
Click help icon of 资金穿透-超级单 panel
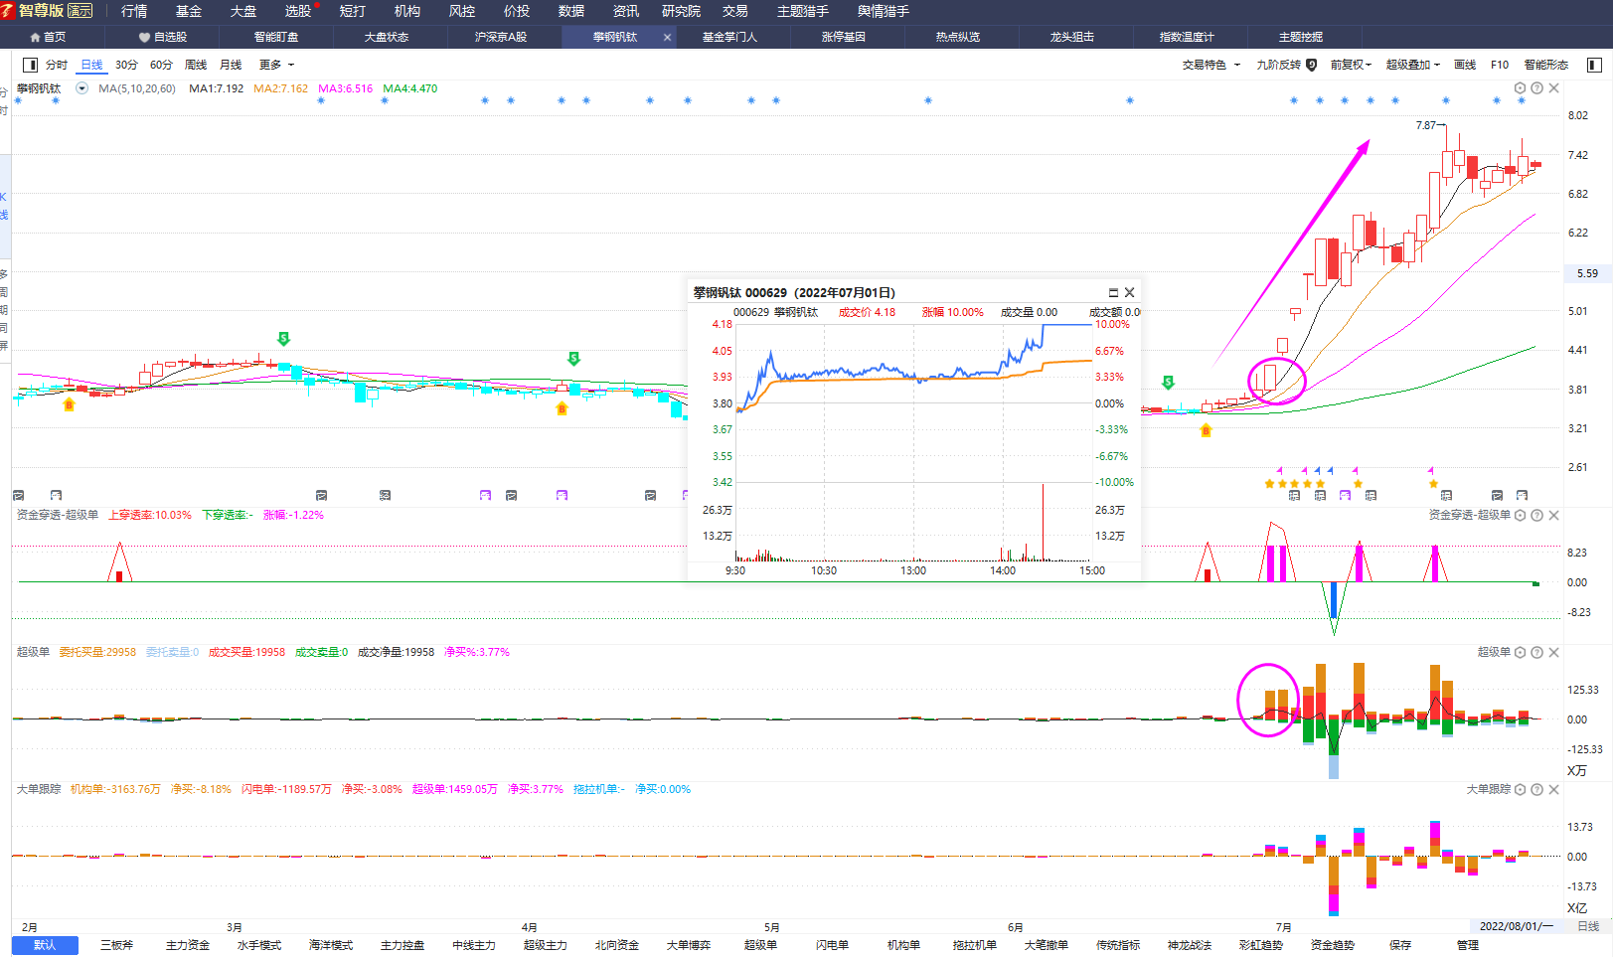pyautogui.click(x=1536, y=515)
